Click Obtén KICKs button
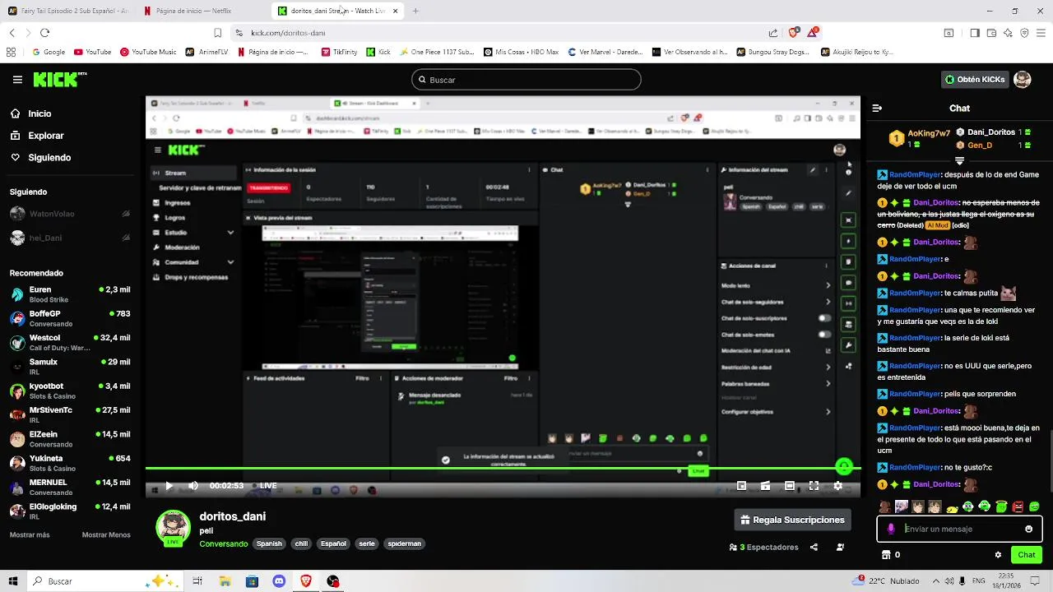This screenshot has height=592, width=1053. (x=975, y=80)
